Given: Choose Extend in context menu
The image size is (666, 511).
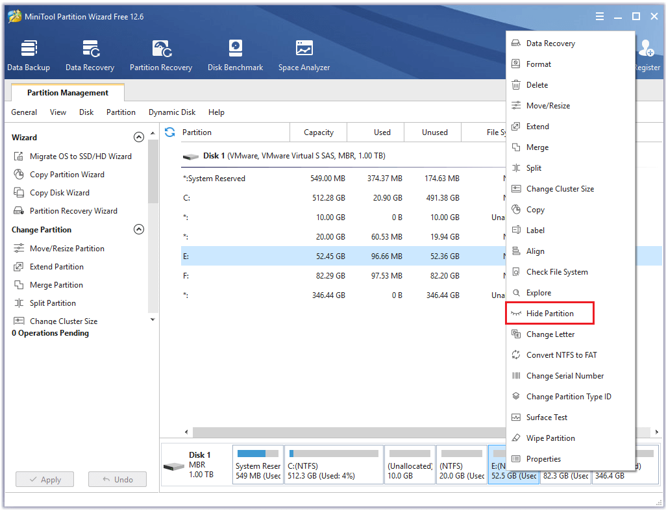Looking at the screenshot, I should coord(570,127).
